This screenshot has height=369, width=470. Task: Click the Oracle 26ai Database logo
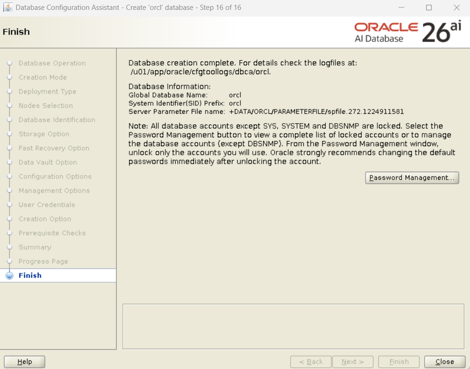click(x=407, y=32)
